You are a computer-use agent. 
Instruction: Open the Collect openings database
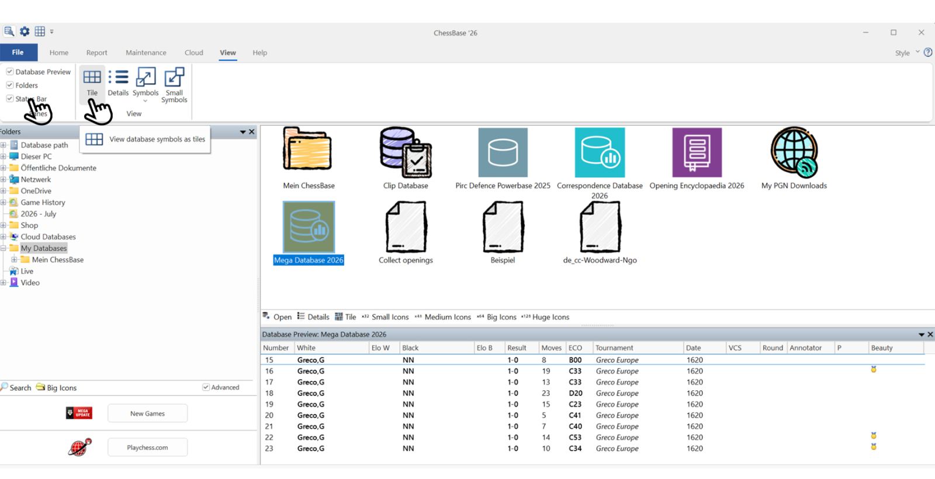406,227
